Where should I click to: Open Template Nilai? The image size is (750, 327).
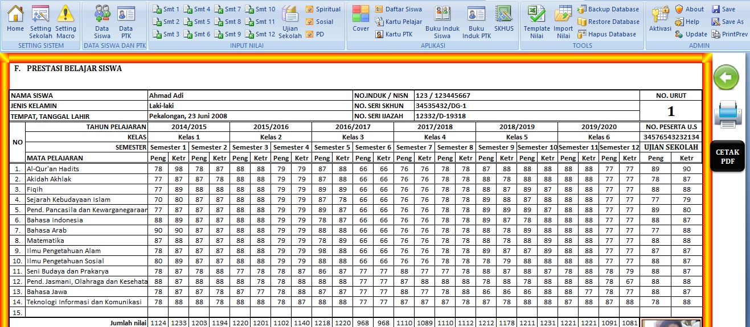point(536,22)
